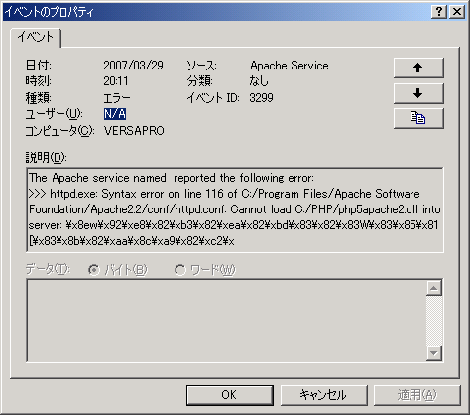Click the キャンセル button
The image size is (470, 415).
(323, 395)
